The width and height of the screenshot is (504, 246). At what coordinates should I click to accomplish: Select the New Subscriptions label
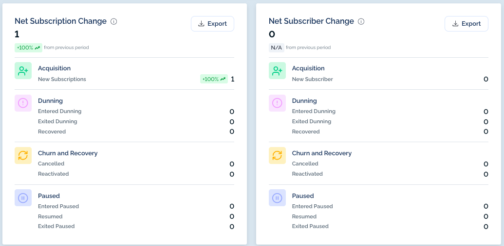click(62, 79)
